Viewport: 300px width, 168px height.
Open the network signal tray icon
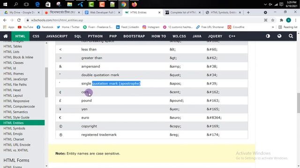click(x=276, y=4)
